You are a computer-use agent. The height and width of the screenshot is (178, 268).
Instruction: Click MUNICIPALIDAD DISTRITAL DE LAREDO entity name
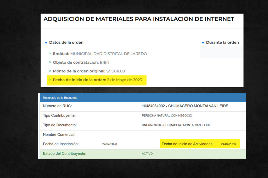[x=109, y=54]
